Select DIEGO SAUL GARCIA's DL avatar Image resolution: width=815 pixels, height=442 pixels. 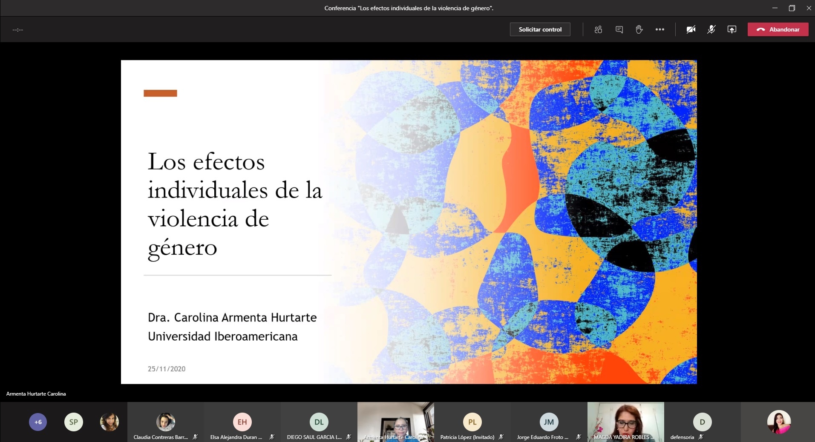(x=319, y=422)
